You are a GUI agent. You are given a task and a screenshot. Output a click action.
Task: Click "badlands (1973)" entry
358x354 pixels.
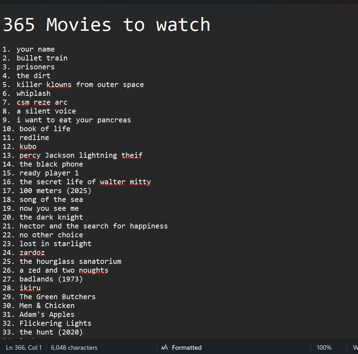click(x=51, y=279)
